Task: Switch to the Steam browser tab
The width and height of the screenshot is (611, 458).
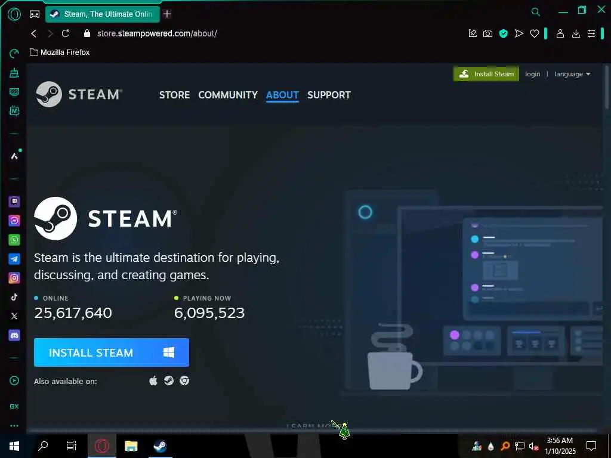Action: [x=103, y=14]
